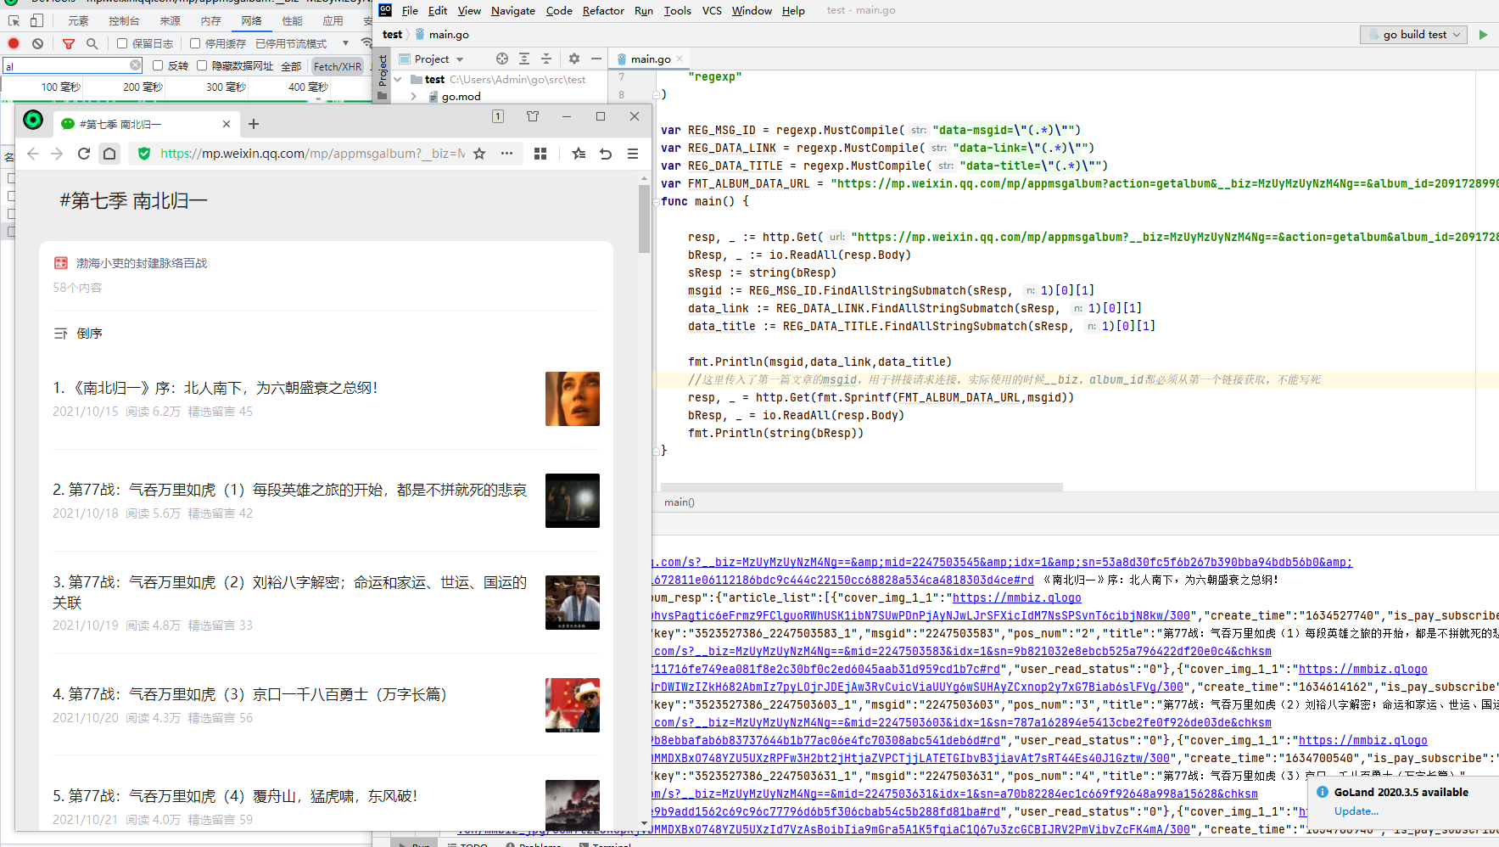The height and width of the screenshot is (847, 1499).
Task: Switch to the DevTools 控制台 tab
Action: (124, 20)
